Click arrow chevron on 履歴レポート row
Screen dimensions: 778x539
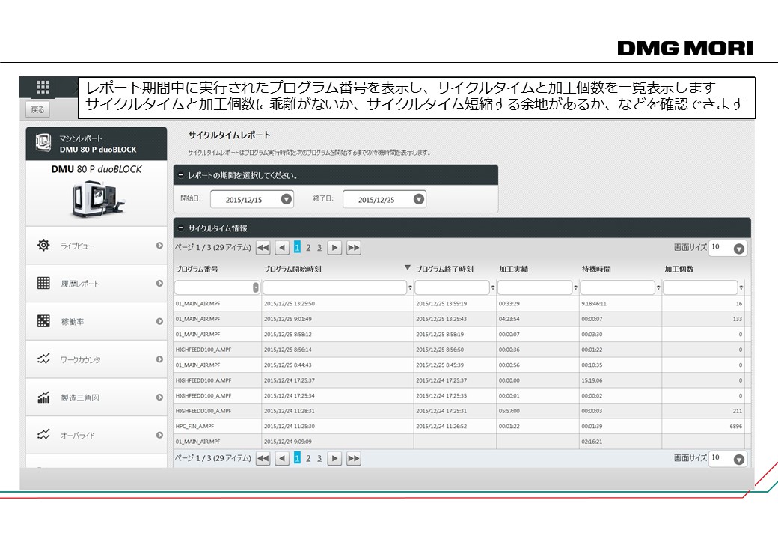click(159, 284)
